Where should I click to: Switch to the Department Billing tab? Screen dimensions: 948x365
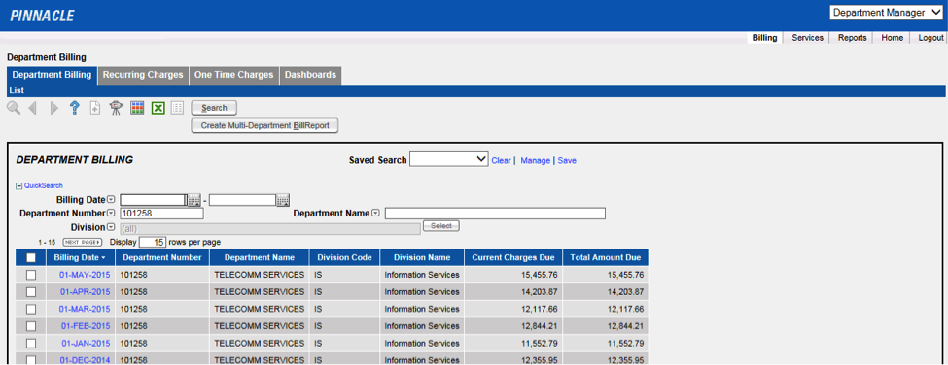(52, 75)
